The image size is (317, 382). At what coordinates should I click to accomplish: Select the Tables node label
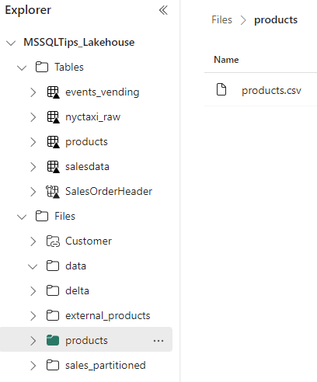[69, 68]
